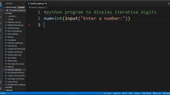Open average.py file
The height and width of the screenshot is (95, 170).
click(x=12, y=40)
